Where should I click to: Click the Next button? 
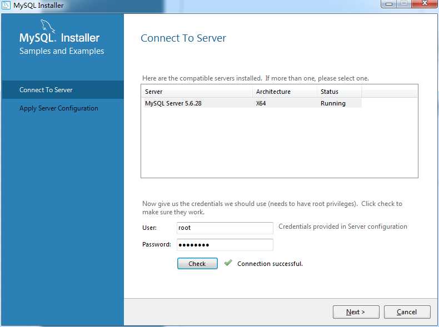click(356, 311)
